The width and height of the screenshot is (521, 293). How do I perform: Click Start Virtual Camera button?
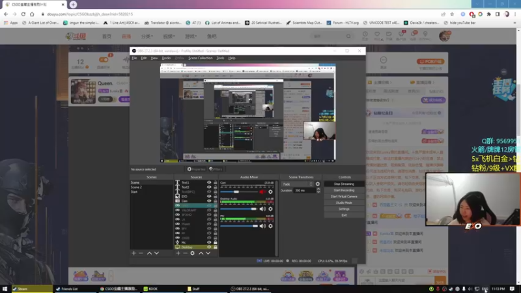[x=344, y=197]
